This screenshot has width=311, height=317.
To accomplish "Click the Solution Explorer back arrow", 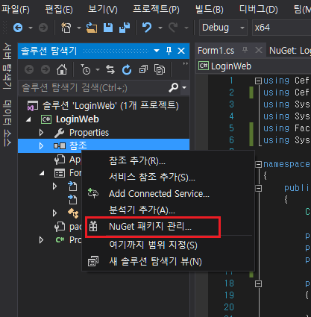I will tap(29, 69).
